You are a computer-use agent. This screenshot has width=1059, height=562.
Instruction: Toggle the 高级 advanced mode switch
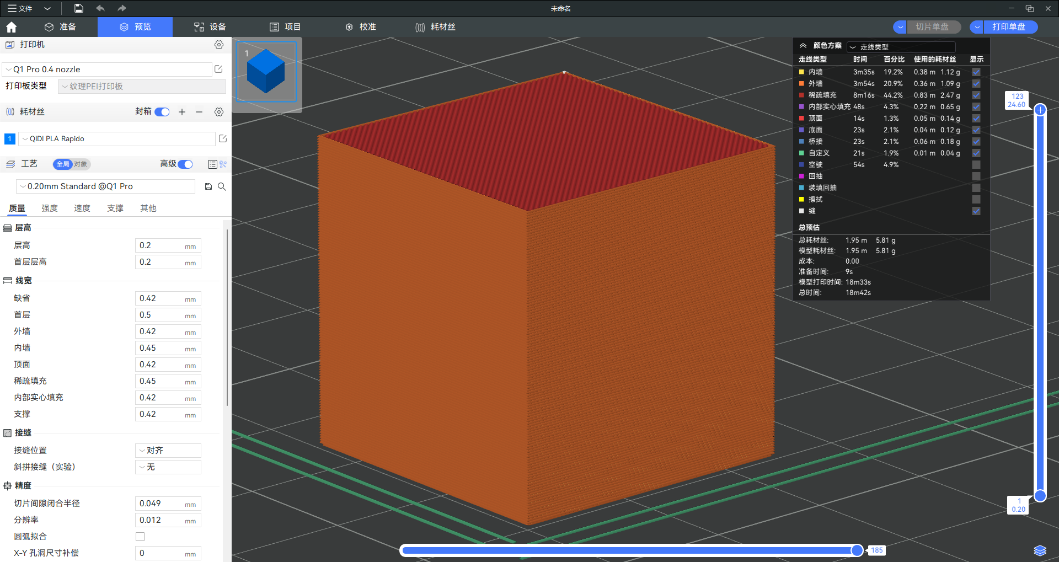coord(185,164)
